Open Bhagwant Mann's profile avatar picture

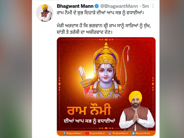click(x=45, y=13)
